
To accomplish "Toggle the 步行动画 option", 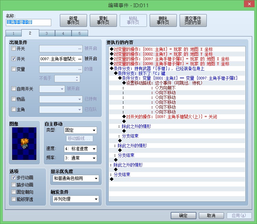I will [13, 178].
